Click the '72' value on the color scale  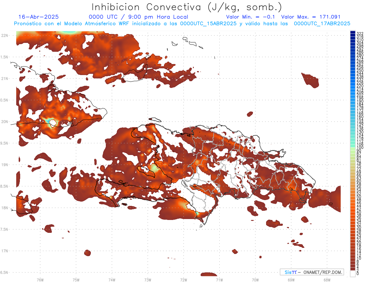(359, 169)
